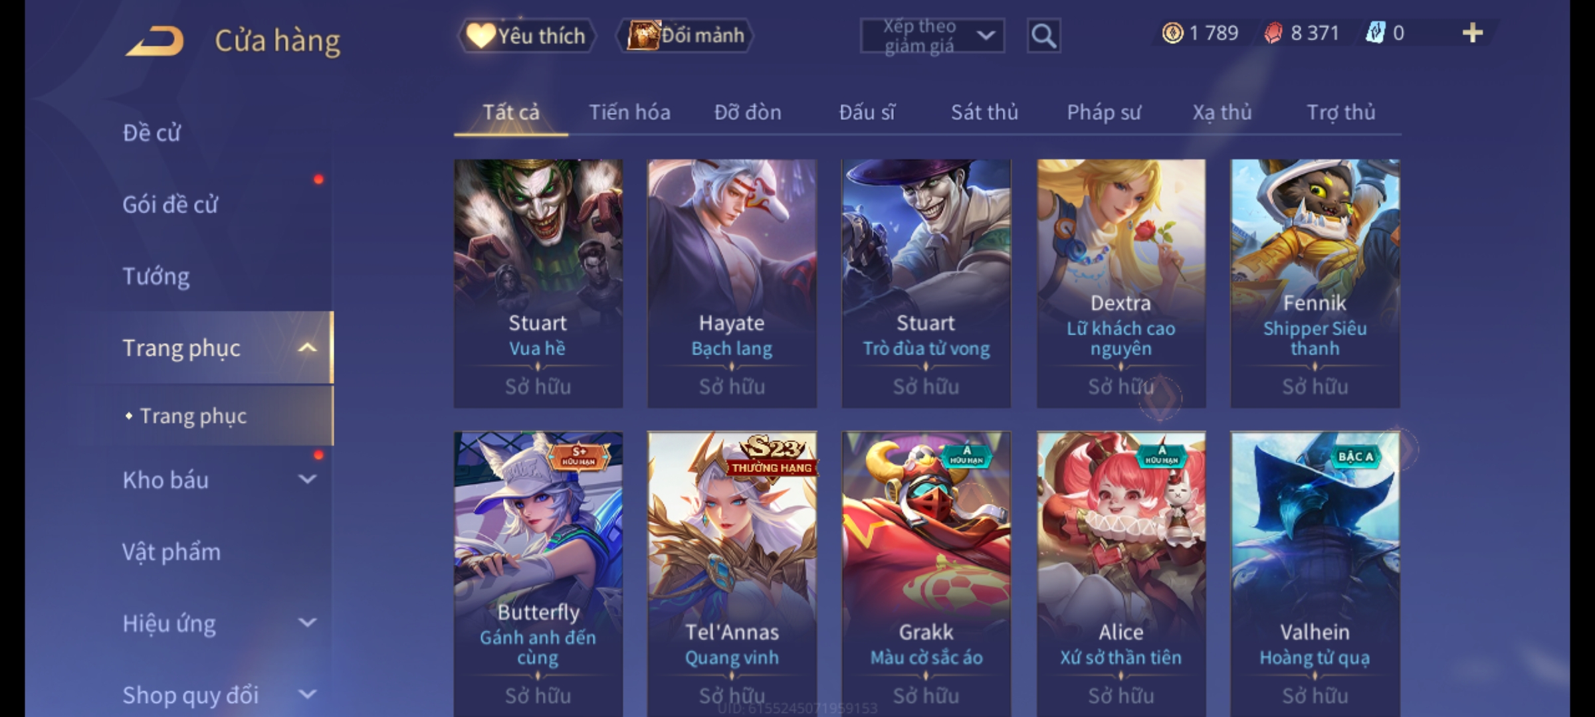Open the search magnifier icon

click(1043, 36)
